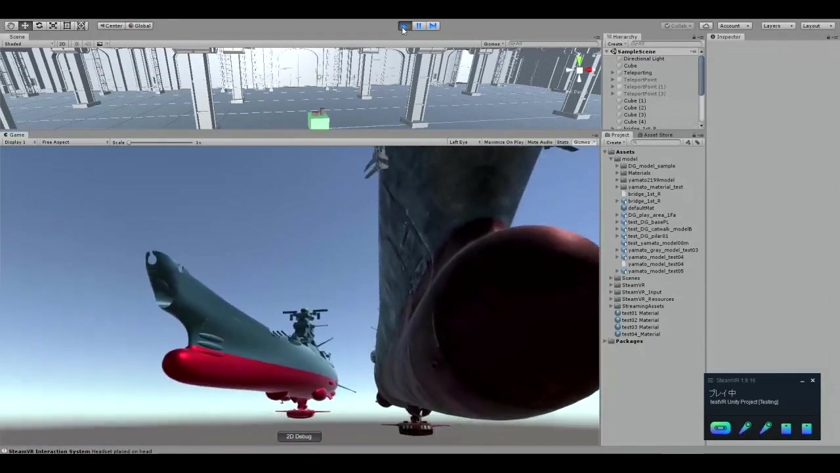Toggle 2D mode in Scene view

click(x=62, y=44)
